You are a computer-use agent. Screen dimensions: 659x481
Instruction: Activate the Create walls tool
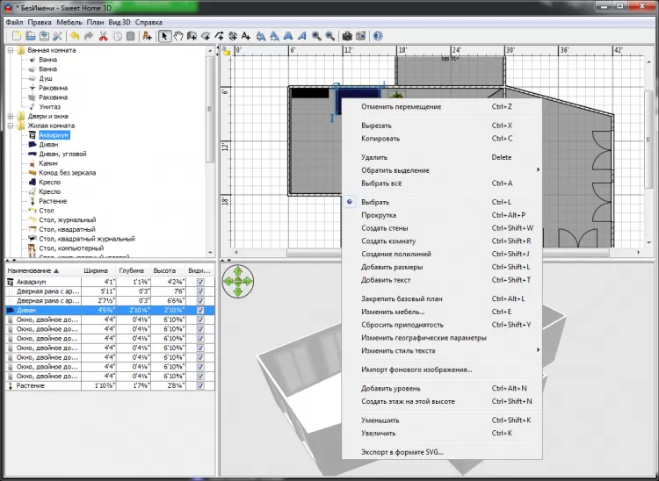192,36
